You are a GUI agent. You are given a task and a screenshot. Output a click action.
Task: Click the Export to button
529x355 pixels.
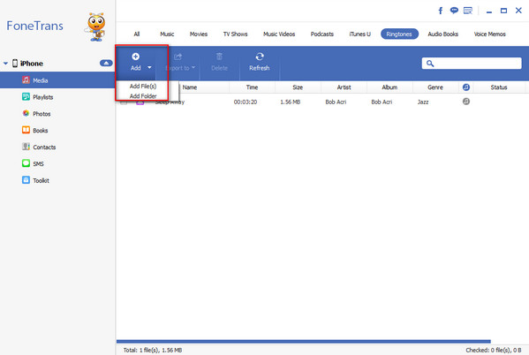click(x=180, y=63)
